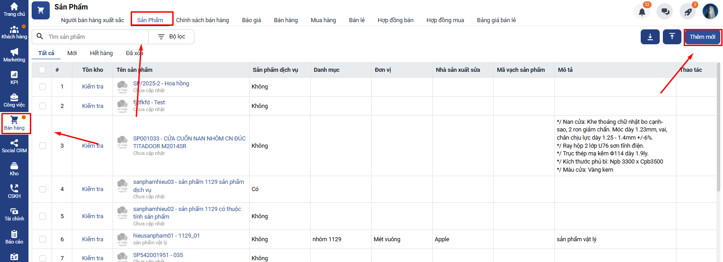Image resolution: width=723 pixels, height=262 pixels.
Task: Click the notification bell icon
Action: click(642, 12)
